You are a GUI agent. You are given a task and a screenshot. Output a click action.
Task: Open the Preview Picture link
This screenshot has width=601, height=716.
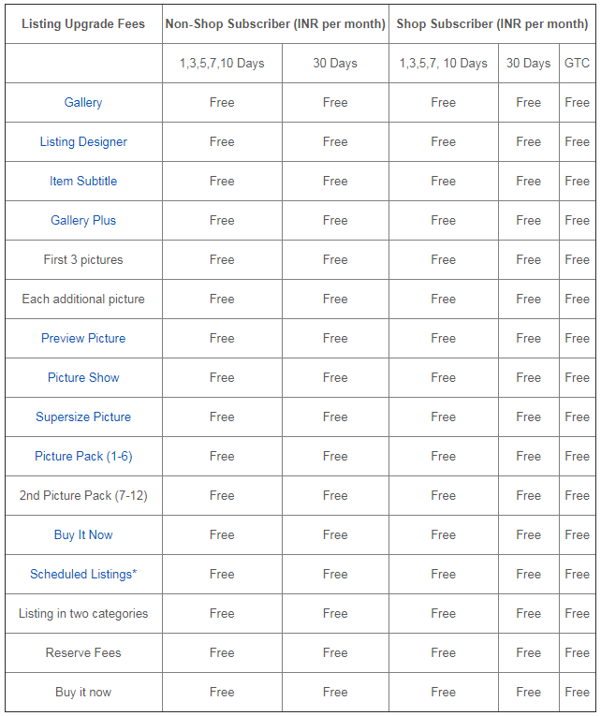point(83,339)
